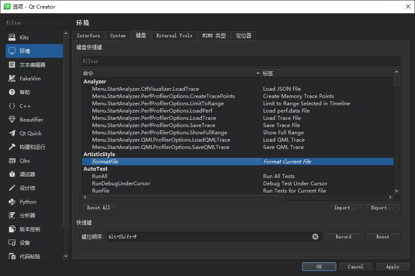Click the FakeVim category icon
This screenshot has width=415, height=276.
12,79
